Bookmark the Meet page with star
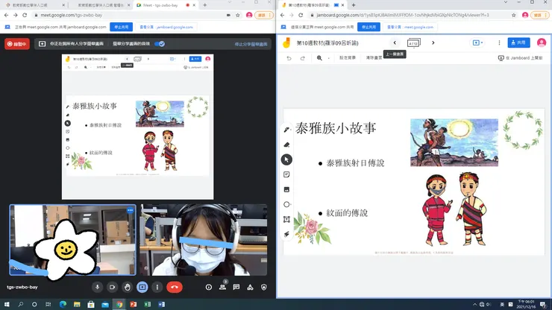 (x=238, y=15)
